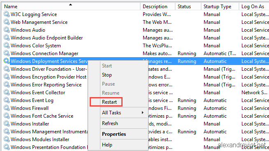Image resolution: width=269 pixels, height=151 pixels.
Task: Click gear icon for Windows Connection Manager
Action: click(7, 53)
